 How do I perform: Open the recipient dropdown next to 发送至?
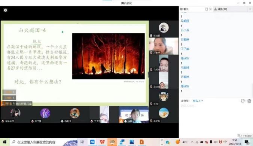[198, 101]
